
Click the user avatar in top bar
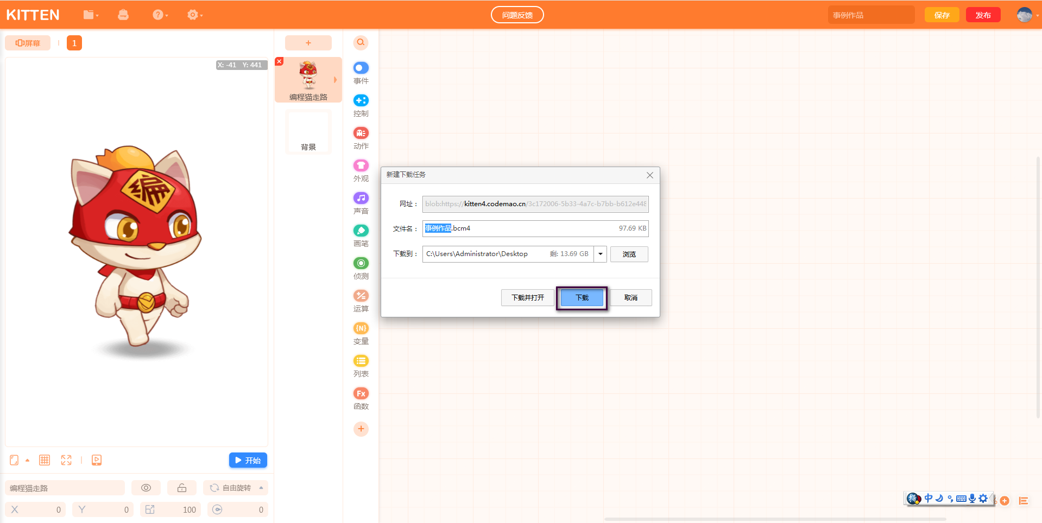tap(1025, 15)
